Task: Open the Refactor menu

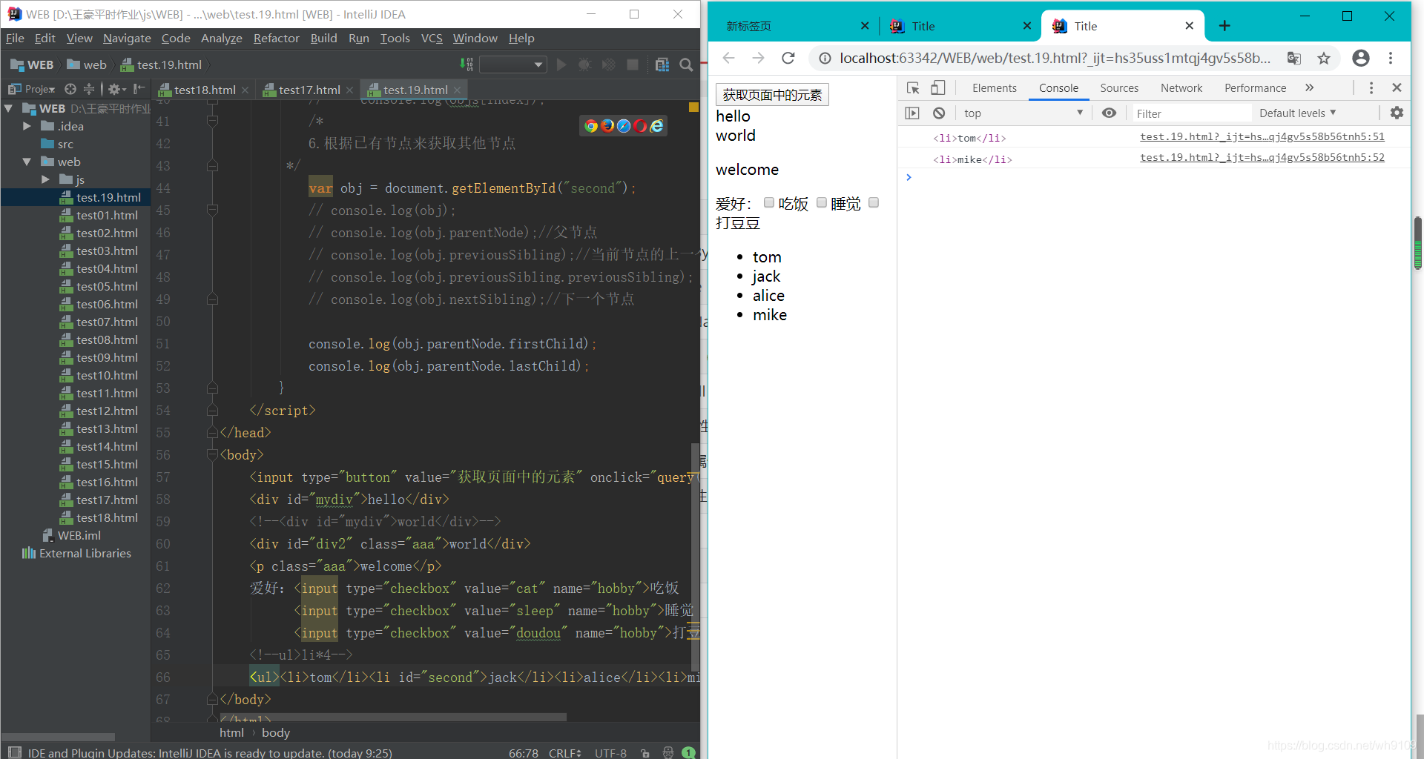Action: (276, 38)
